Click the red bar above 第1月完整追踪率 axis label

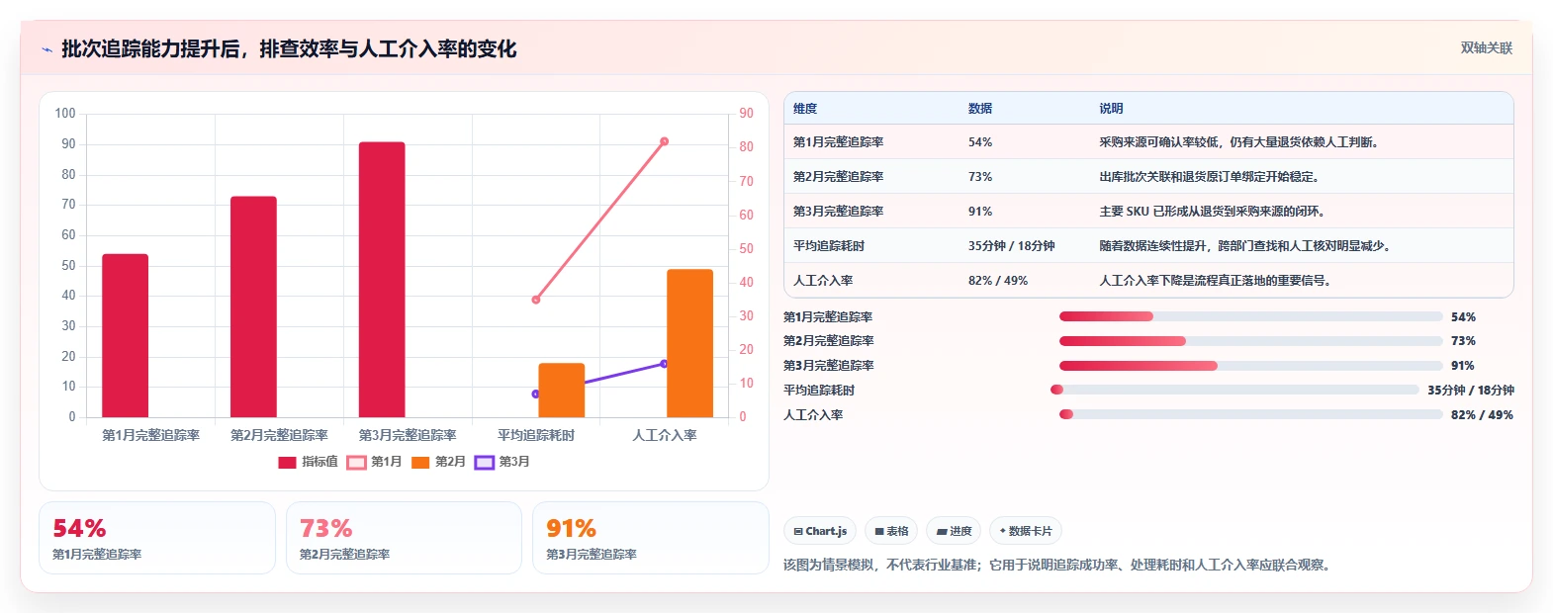click(x=126, y=335)
